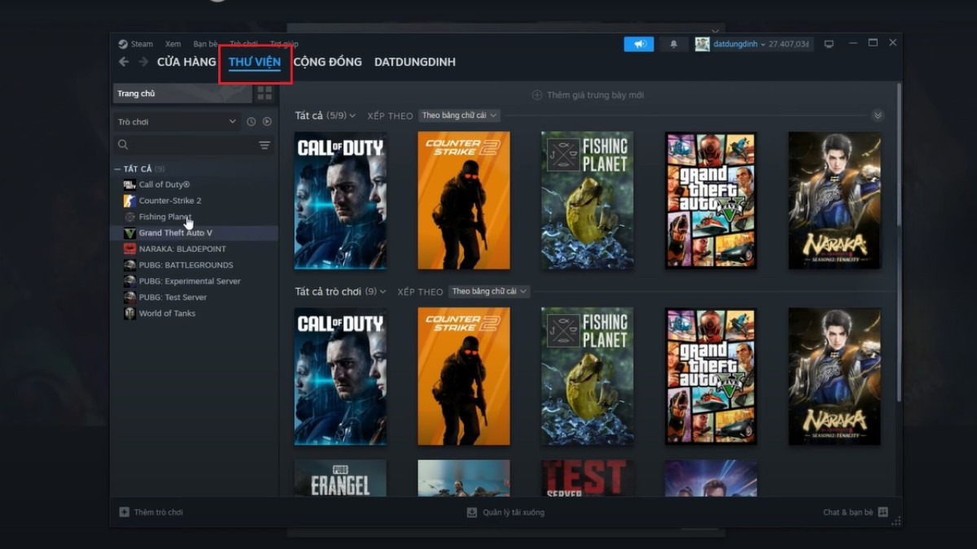This screenshot has height=549, width=977.
Task: Click the Grand Theft Auto V list icon
Action: 129,233
